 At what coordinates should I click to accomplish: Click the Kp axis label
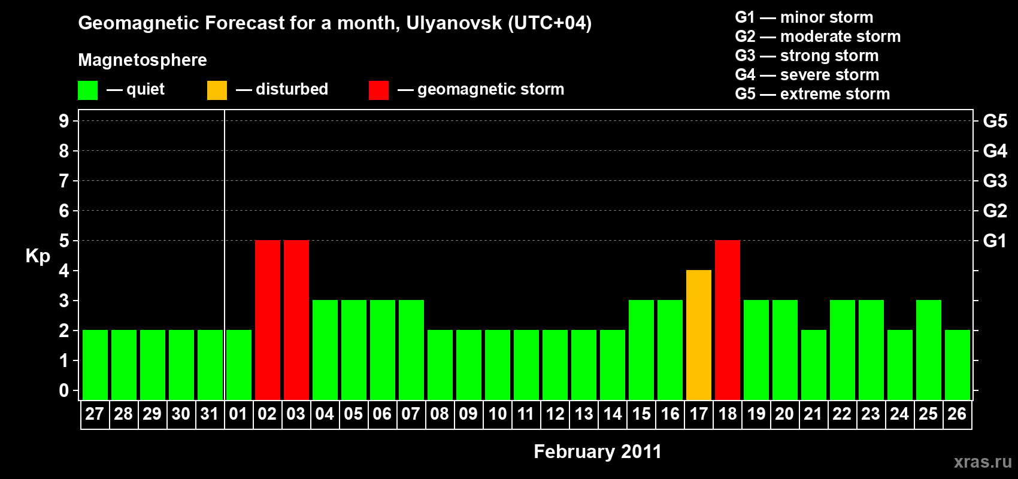tap(38, 256)
